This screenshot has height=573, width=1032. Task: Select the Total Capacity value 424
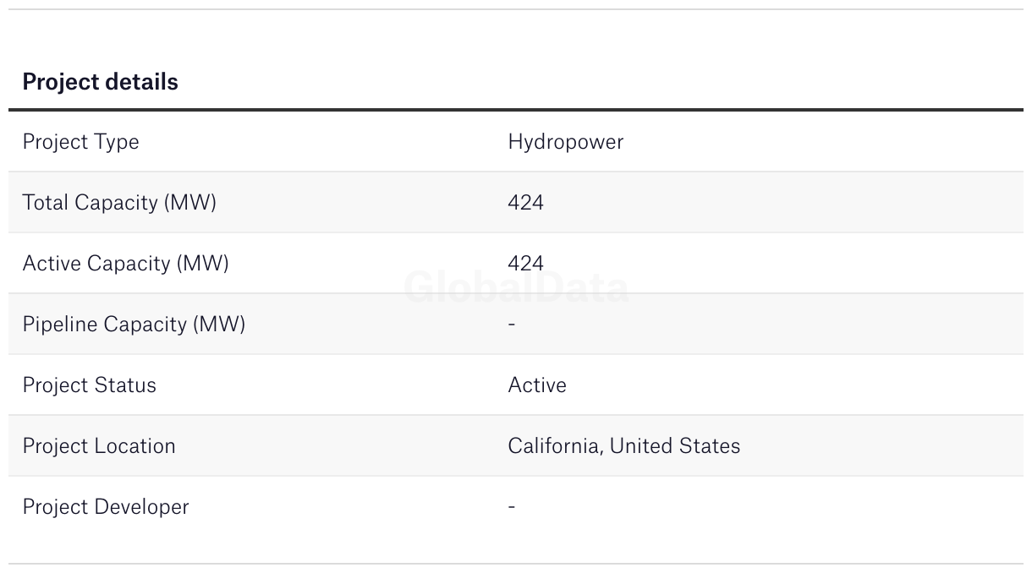[x=525, y=203]
